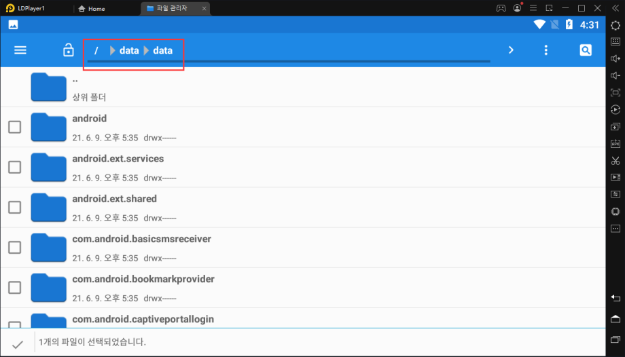Check the android folder checkbox

[14, 127]
